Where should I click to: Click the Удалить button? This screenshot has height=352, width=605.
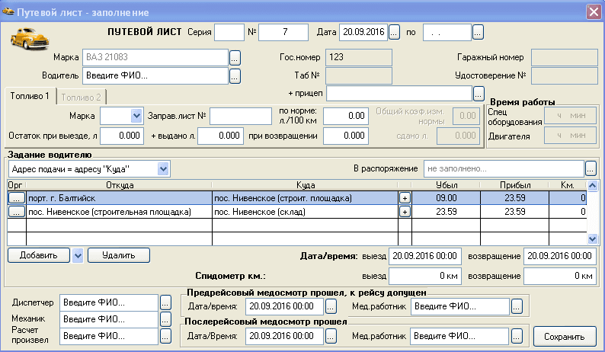(118, 255)
